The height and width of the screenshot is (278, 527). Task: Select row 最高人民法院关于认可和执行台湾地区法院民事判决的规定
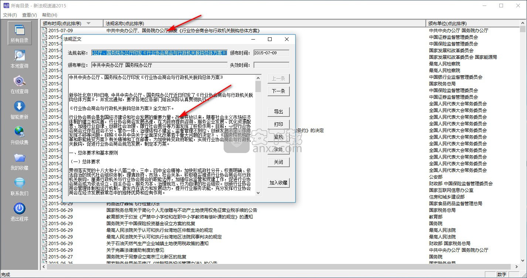coord(164,237)
